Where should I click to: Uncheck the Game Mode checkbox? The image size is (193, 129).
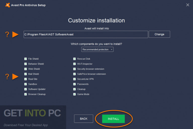[74, 94]
